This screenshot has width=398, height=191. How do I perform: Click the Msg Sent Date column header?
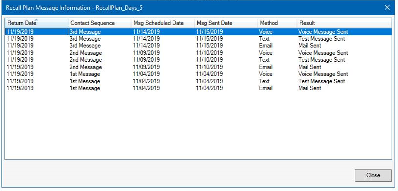(226, 23)
